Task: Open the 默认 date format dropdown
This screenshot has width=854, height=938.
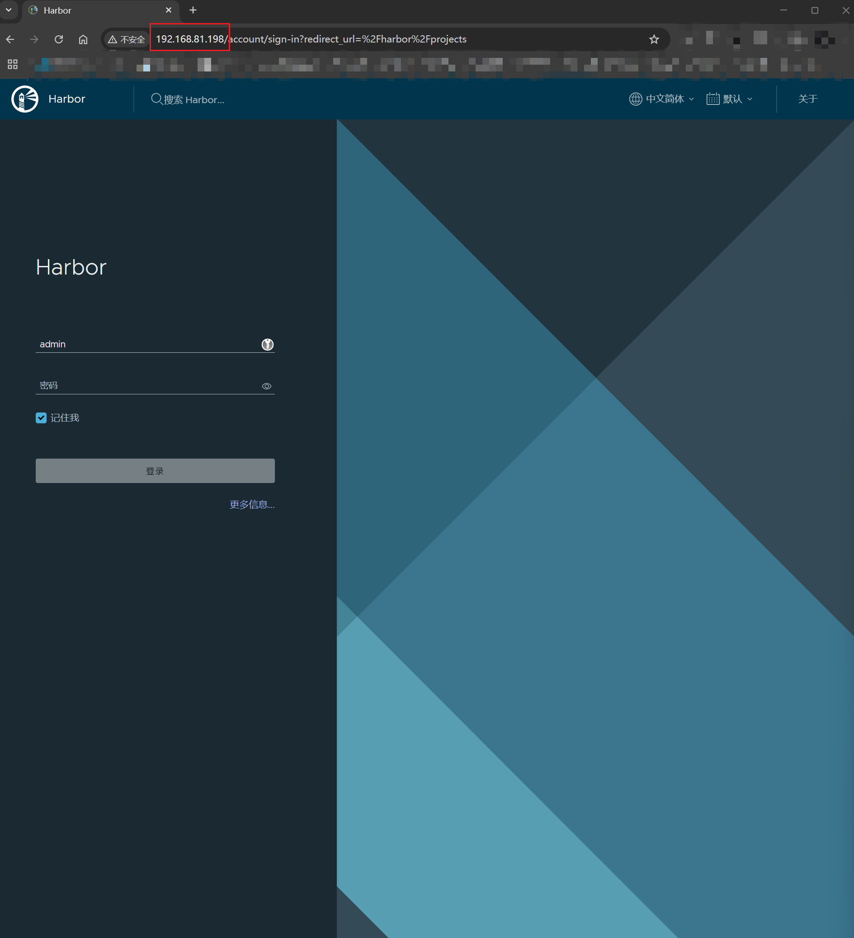Action: 729,99
